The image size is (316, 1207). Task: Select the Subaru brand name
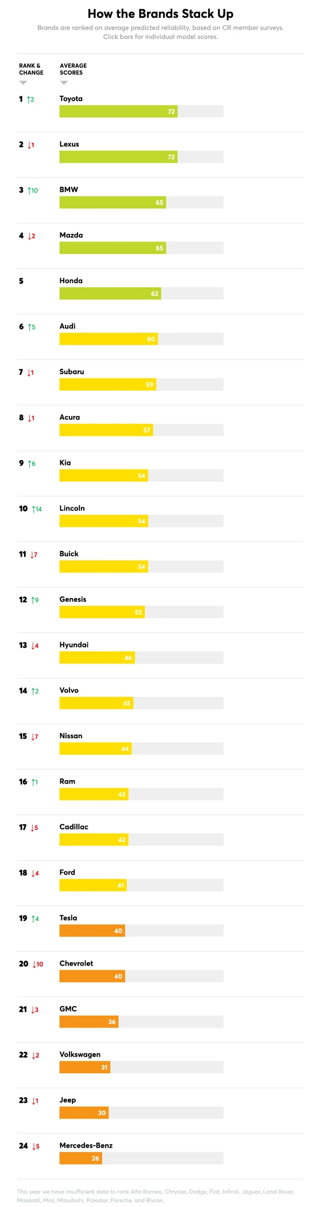click(x=72, y=372)
